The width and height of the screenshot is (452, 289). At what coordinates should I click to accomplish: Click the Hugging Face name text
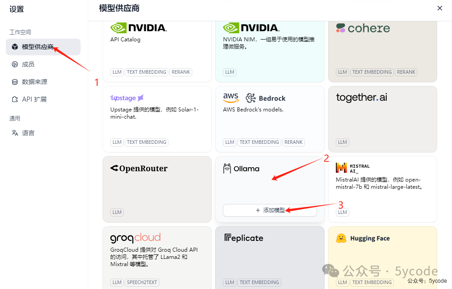370,238
